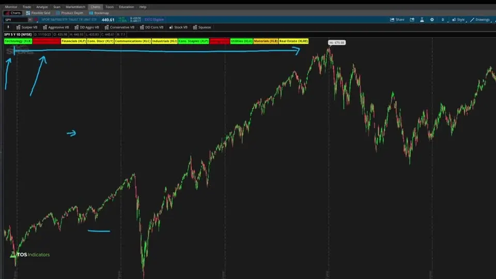Open the Analyze tab
The width and height of the screenshot is (496, 279).
(42, 7)
